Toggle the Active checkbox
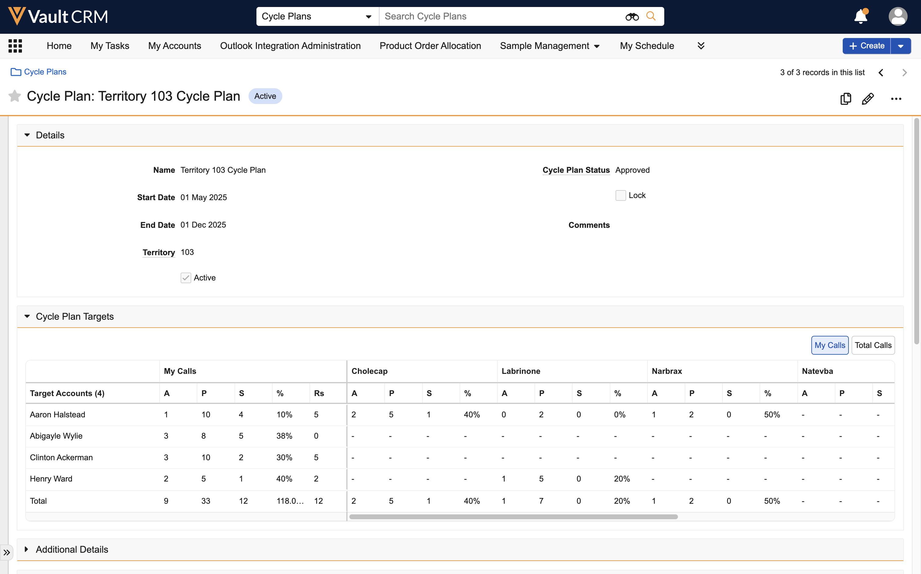Screen dimensions: 921x574 [185, 278]
